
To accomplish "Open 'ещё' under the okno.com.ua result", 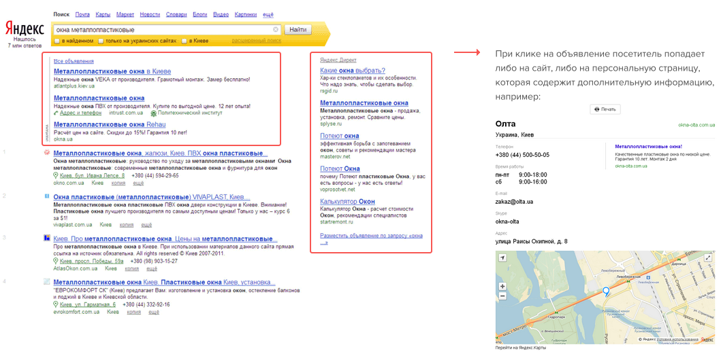I will click(x=138, y=183).
